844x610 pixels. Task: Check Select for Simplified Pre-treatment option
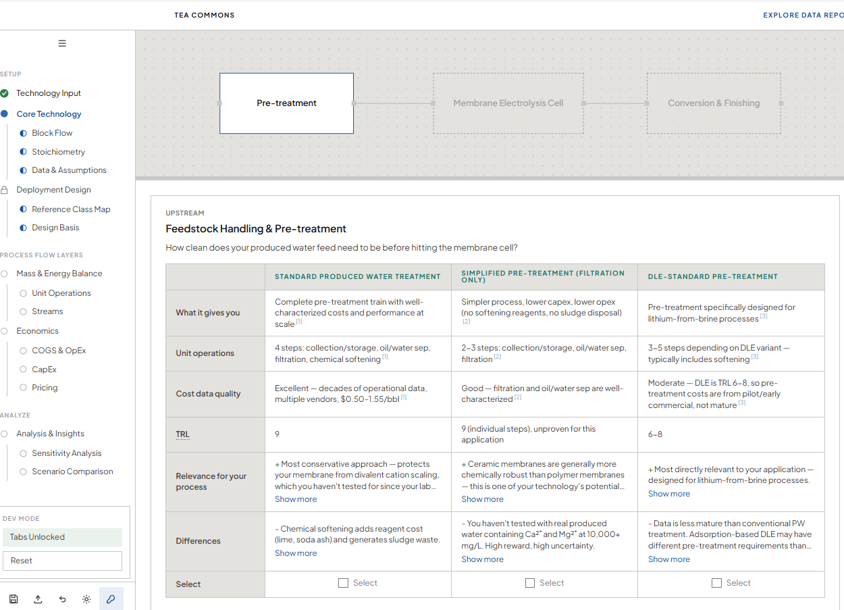(530, 583)
